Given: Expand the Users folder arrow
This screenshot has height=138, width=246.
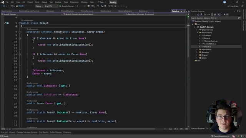Looking at the screenshot, I should (197, 58).
